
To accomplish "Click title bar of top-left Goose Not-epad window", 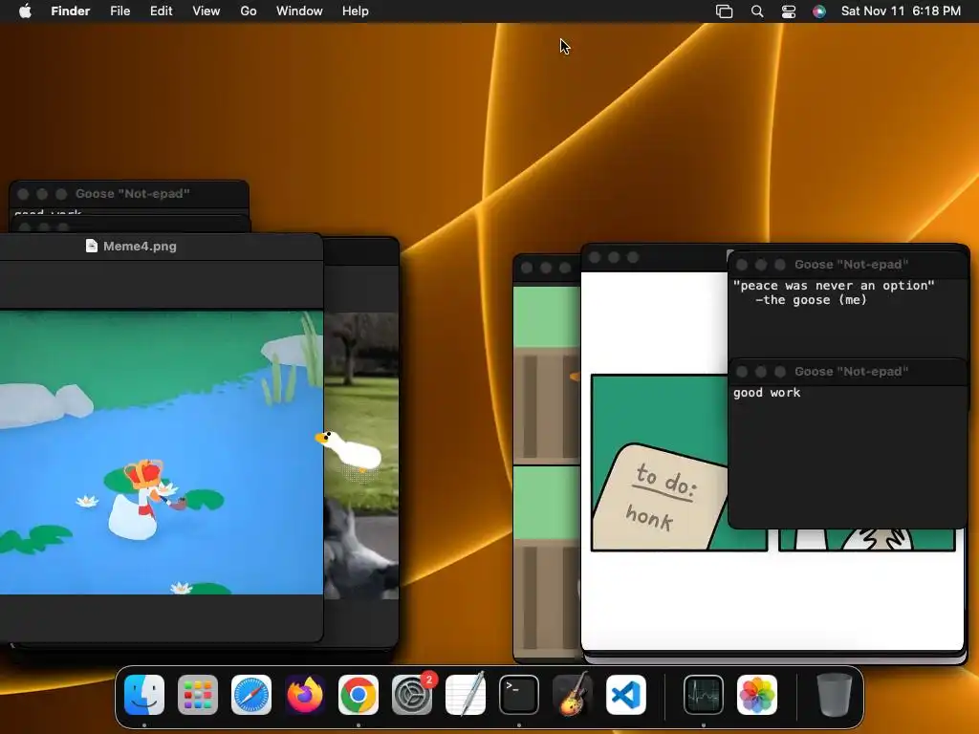I will [x=129, y=193].
